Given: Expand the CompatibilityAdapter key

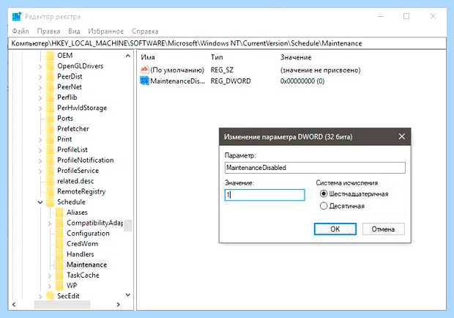Looking at the screenshot, I should (50, 223).
